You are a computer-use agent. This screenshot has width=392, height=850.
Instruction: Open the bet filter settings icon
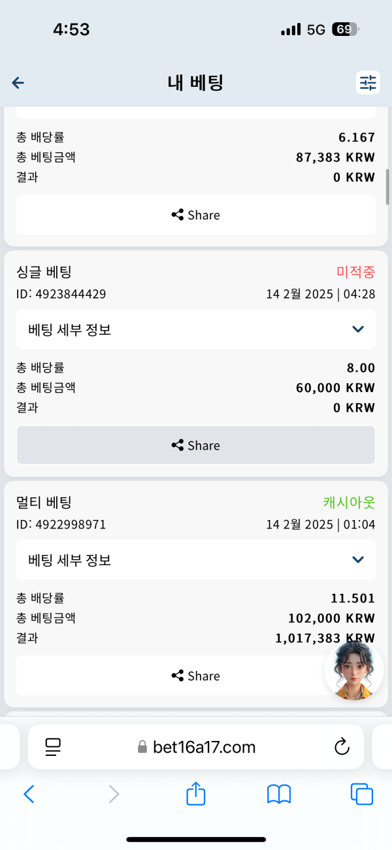click(x=367, y=83)
